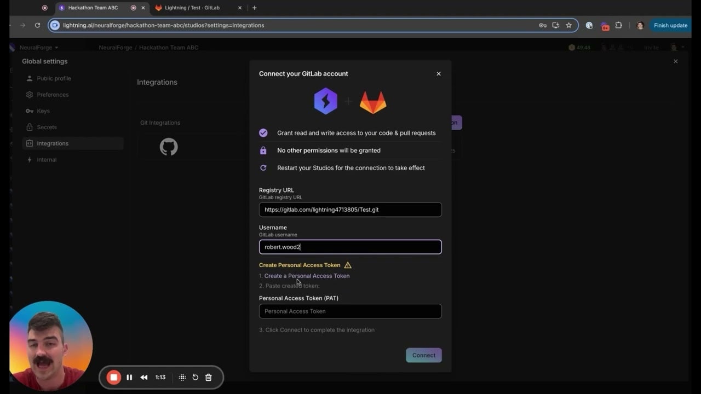Stop the screen recording
Screen dimensions: 701x394
click(x=114, y=377)
